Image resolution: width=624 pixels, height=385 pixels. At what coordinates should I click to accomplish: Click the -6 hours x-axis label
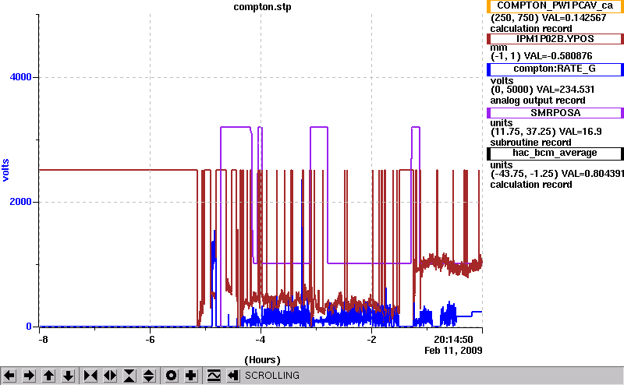[x=150, y=340]
